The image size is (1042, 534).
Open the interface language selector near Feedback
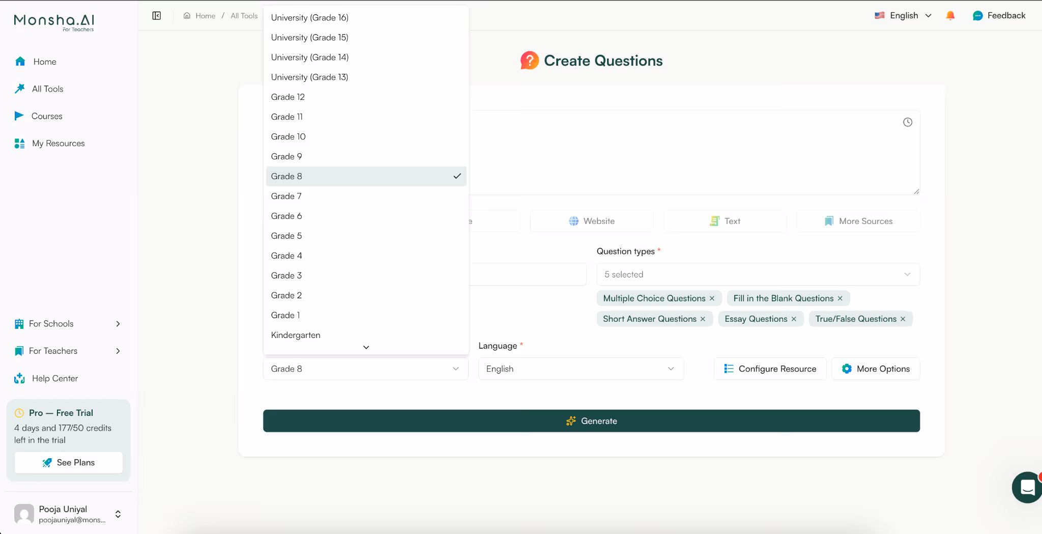coord(903,15)
